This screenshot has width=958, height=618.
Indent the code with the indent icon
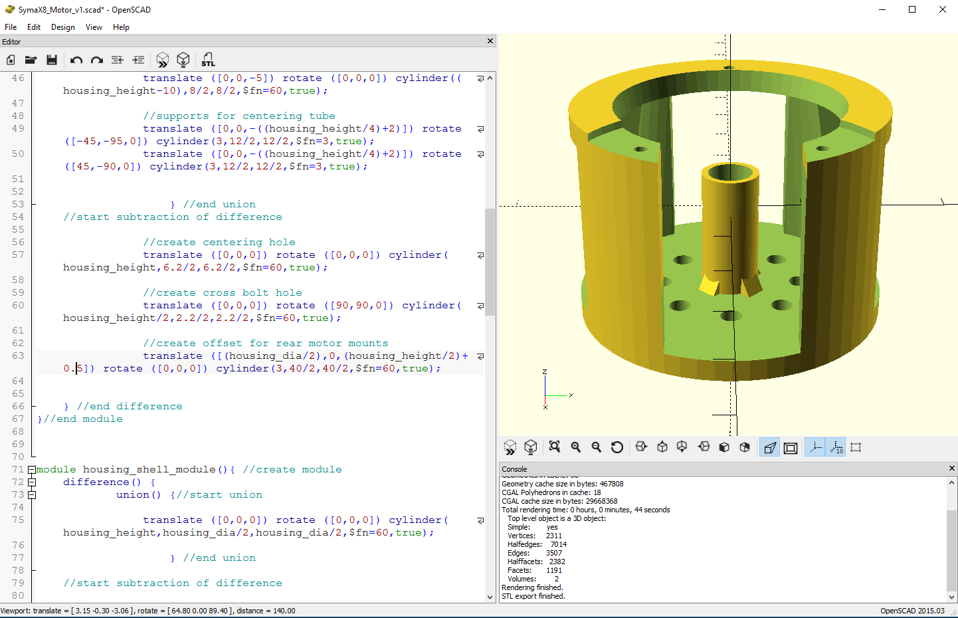click(138, 60)
